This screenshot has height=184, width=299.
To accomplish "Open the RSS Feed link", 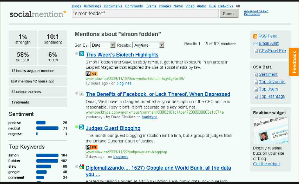I will (x=268, y=36).
